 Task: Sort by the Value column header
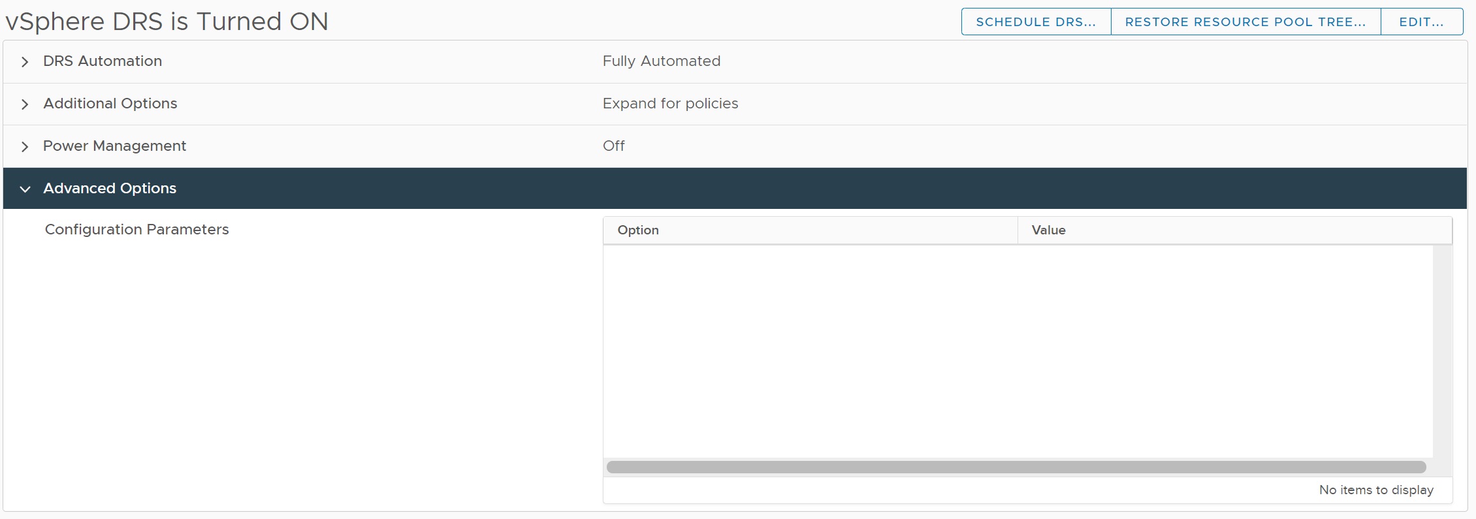1048,230
